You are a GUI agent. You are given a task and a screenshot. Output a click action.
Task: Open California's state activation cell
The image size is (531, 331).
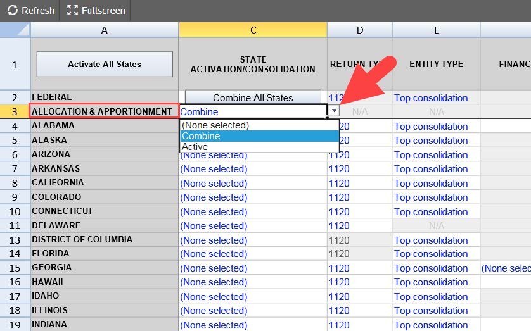[x=253, y=184]
